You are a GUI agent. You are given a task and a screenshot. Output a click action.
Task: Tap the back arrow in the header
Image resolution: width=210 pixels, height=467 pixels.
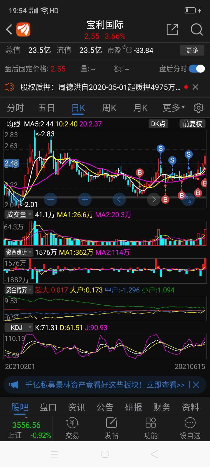point(9,29)
